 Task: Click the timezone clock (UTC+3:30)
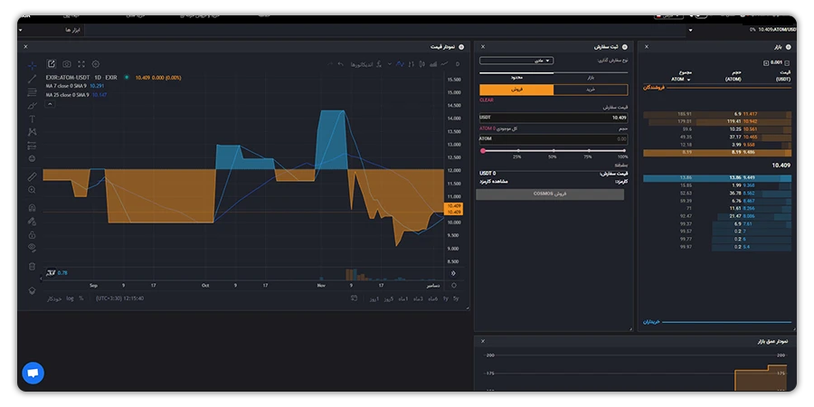pyautogui.click(x=119, y=298)
